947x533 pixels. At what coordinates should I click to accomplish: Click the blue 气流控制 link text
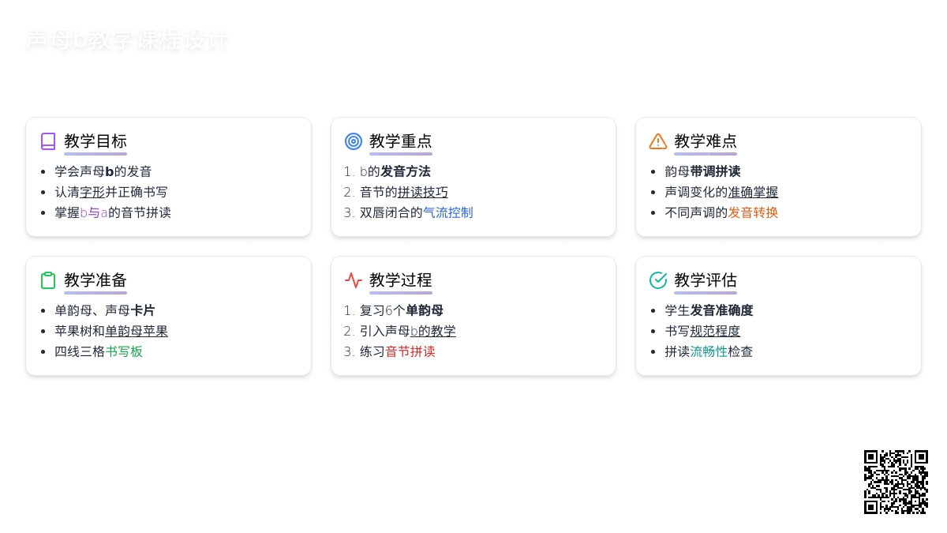(448, 212)
